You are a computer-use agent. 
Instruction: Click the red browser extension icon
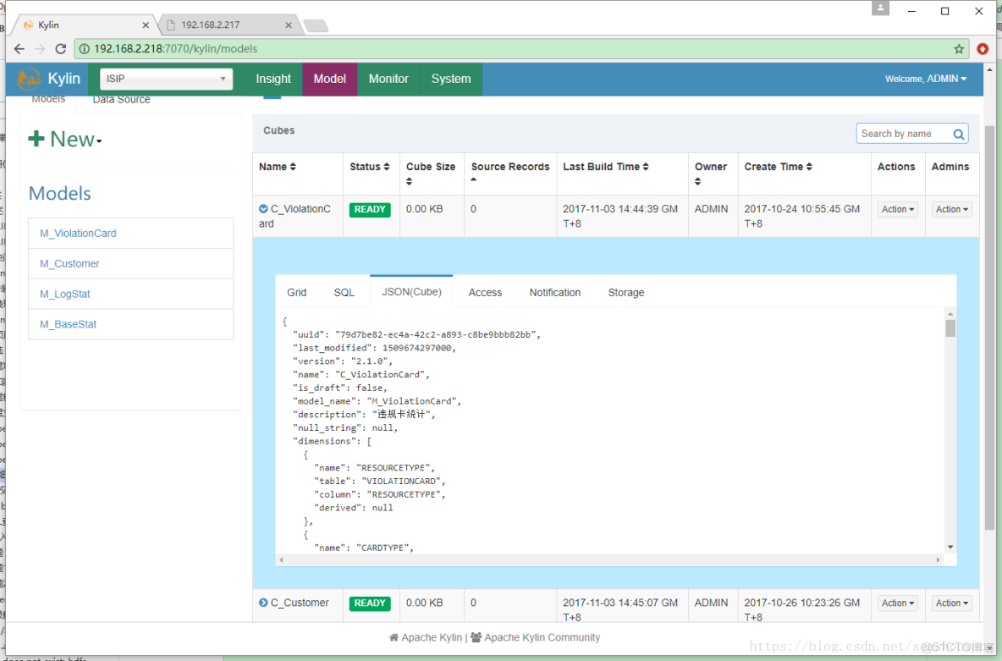(983, 49)
